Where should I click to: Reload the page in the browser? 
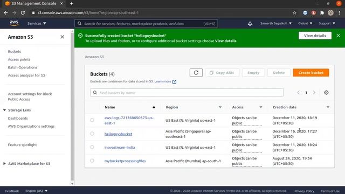click(x=23, y=13)
